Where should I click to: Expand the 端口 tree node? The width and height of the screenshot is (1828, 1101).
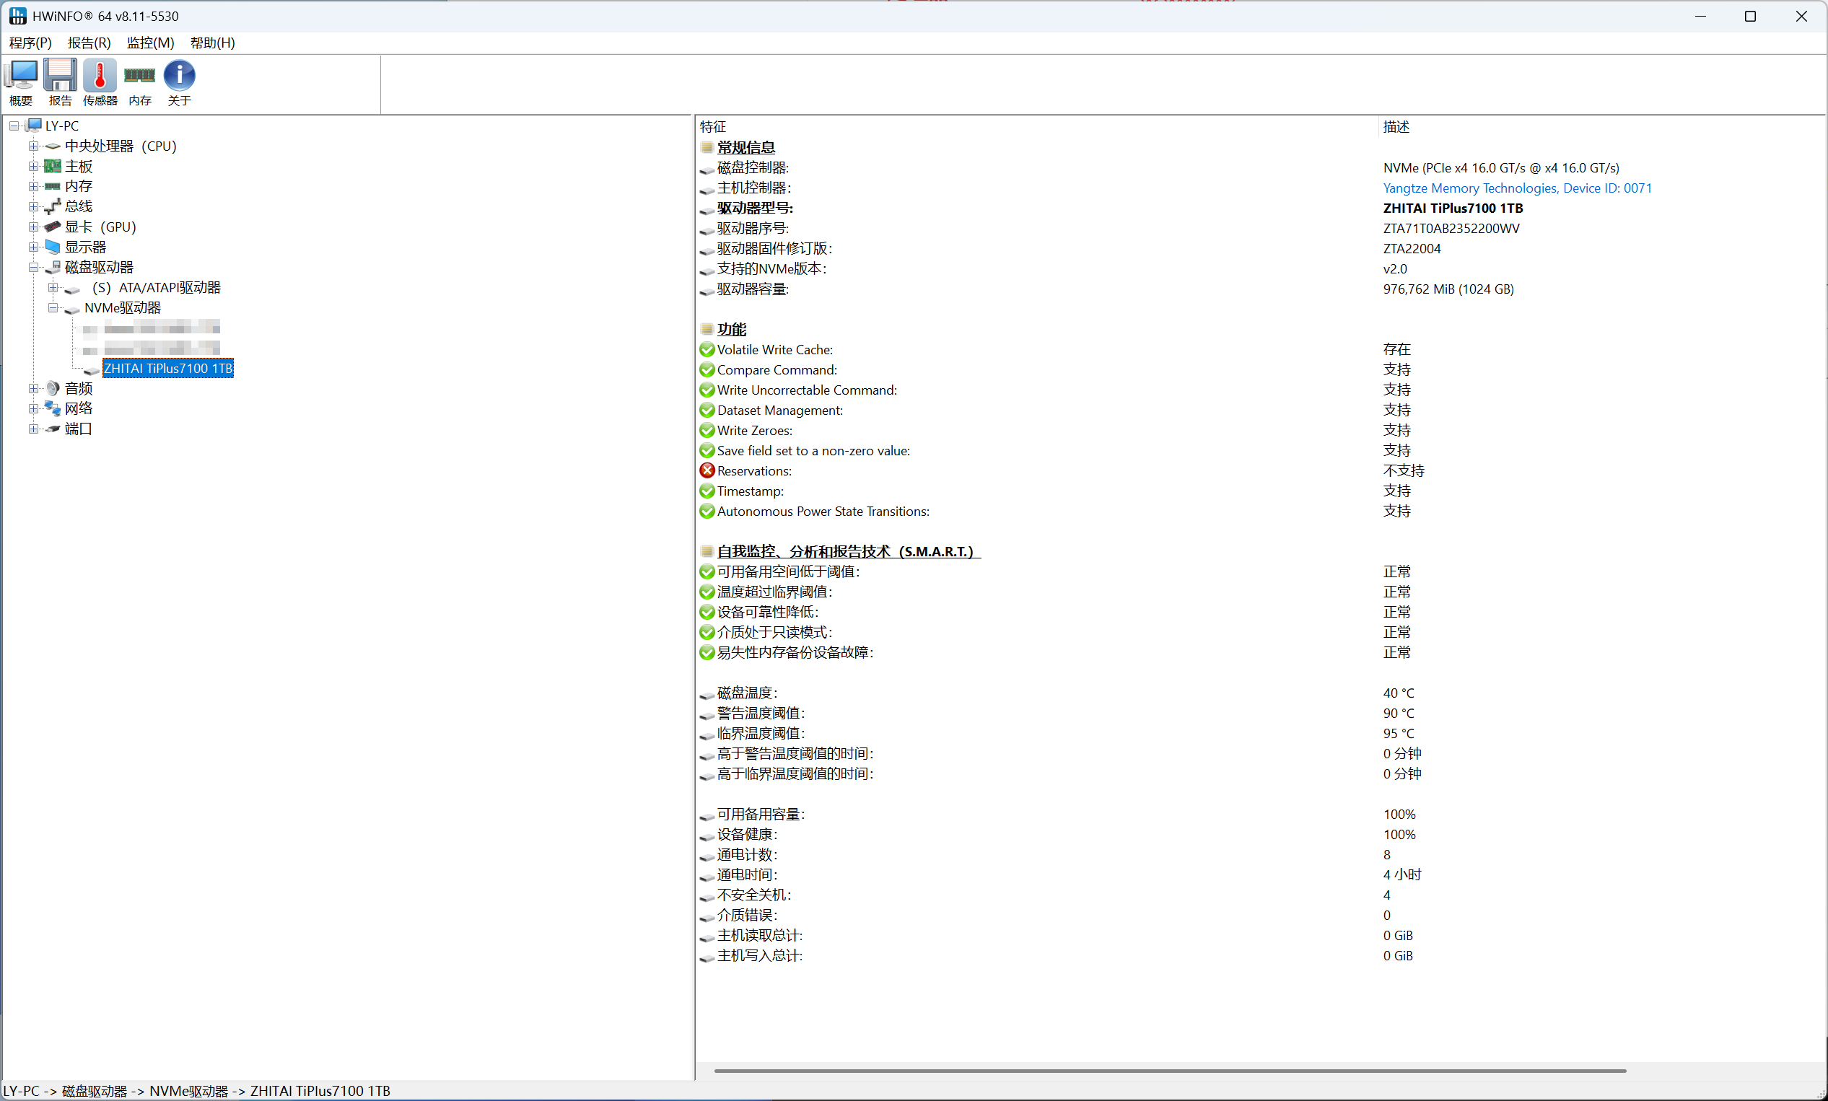coord(33,429)
